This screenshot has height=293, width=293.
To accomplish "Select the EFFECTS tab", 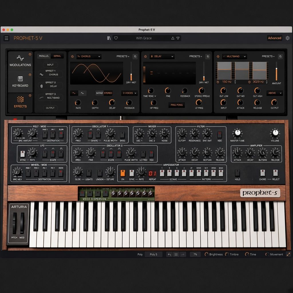I will click(20, 103).
